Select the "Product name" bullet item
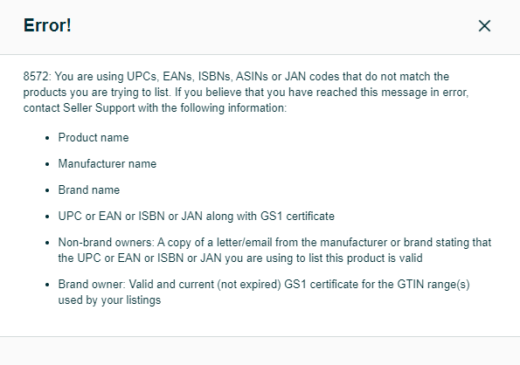 [94, 137]
